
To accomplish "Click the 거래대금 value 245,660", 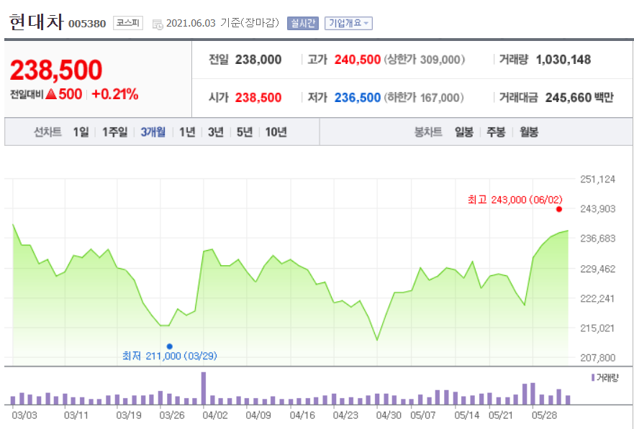I will point(569,97).
